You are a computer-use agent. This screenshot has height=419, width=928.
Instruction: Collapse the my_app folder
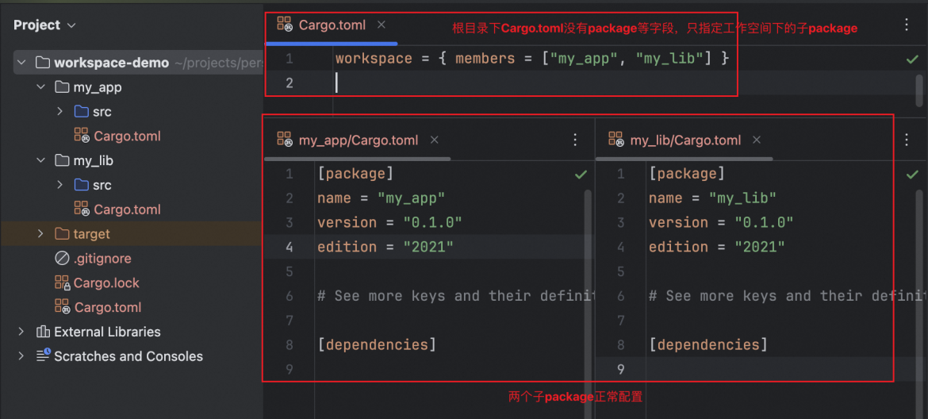point(40,87)
